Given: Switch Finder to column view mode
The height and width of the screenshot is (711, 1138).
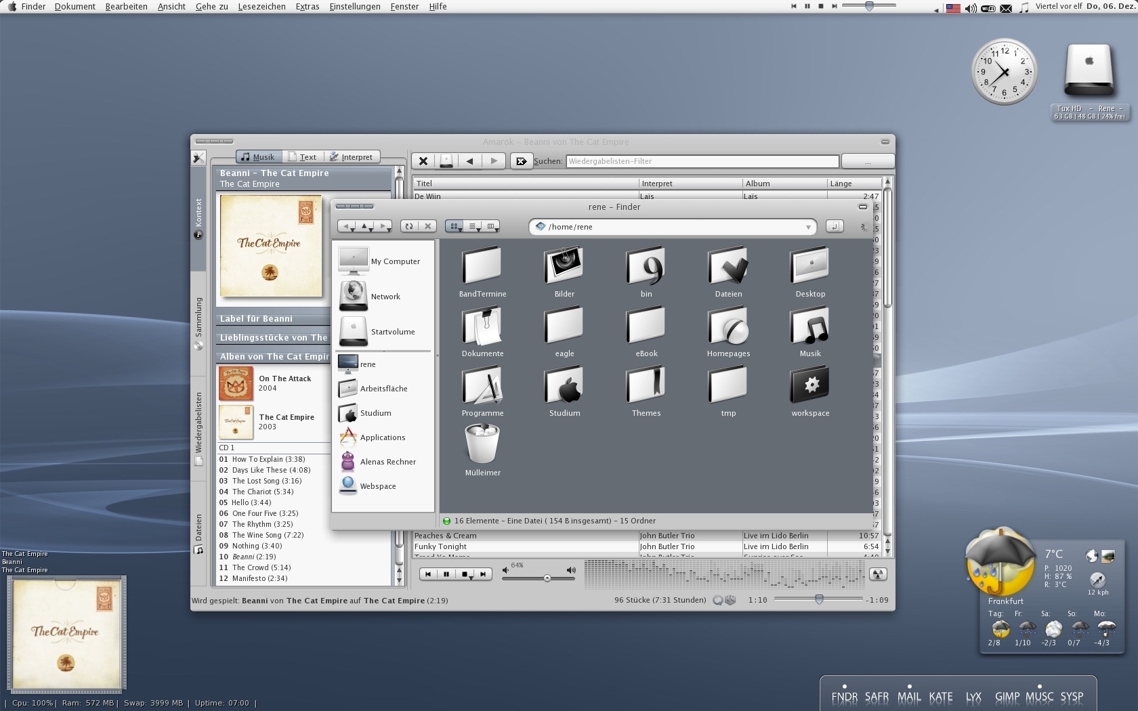Looking at the screenshot, I should [x=492, y=227].
